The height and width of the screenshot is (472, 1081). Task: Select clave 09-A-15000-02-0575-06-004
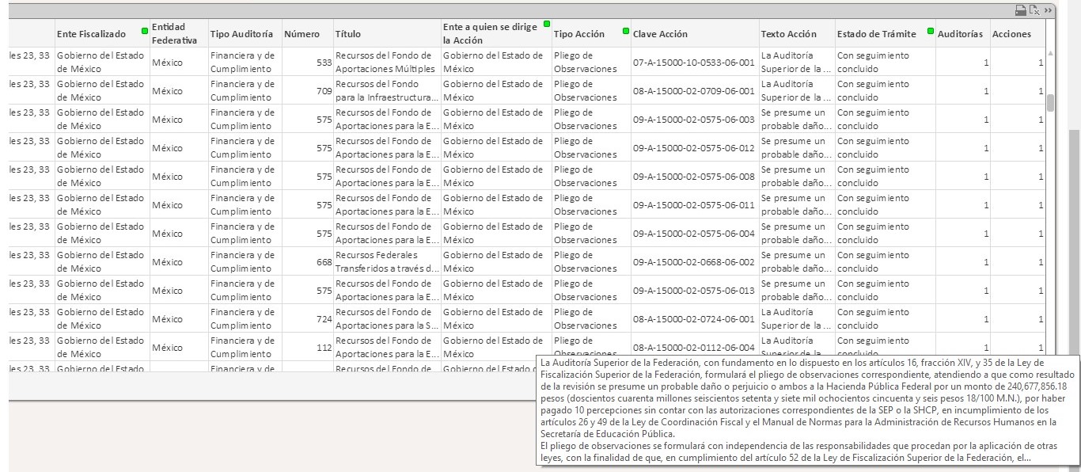coord(694,233)
